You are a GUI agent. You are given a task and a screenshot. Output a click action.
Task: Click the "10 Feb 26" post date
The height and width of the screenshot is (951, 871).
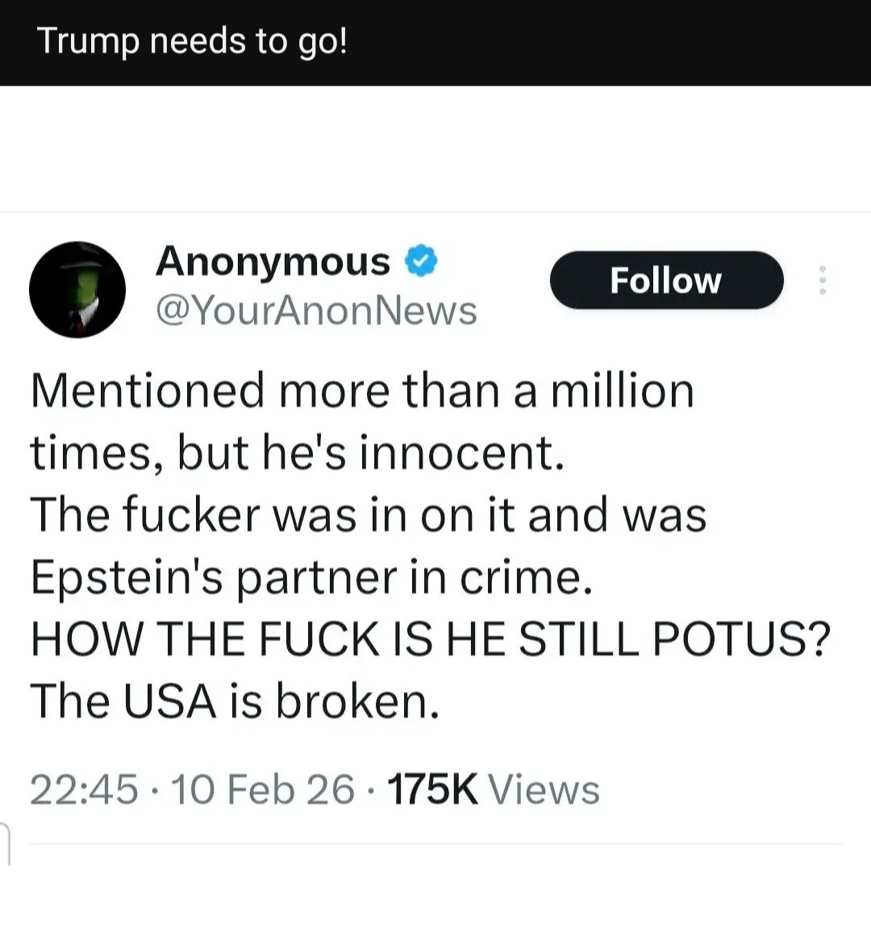(x=263, y=789)
